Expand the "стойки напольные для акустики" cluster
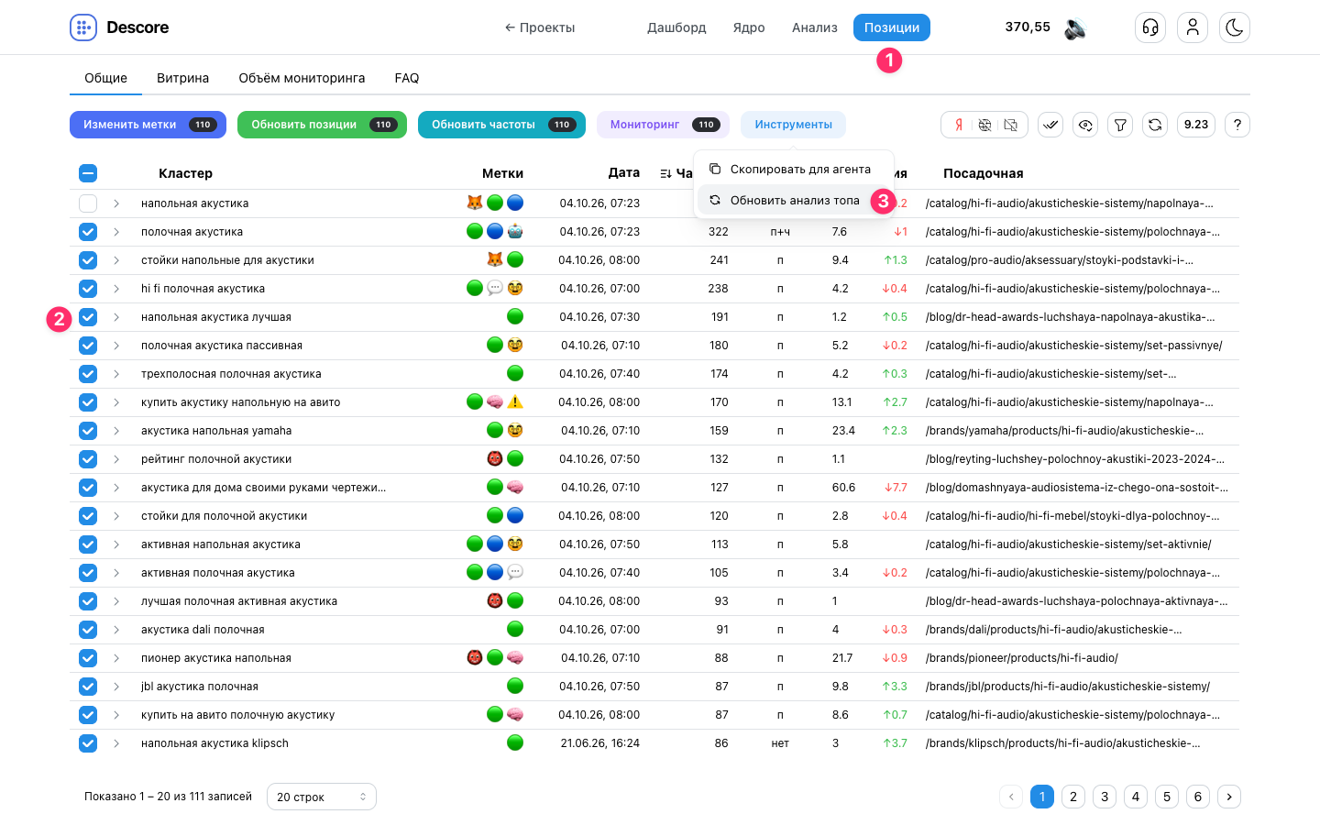Image resolution: width=1320 pixels, height=825 pixels. 116,260
